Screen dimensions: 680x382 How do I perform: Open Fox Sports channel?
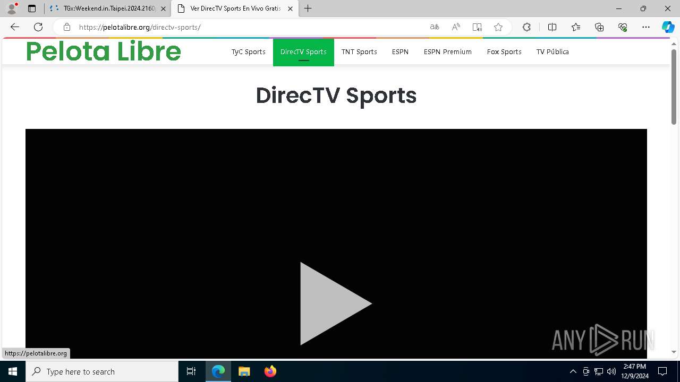click(504, 51)
